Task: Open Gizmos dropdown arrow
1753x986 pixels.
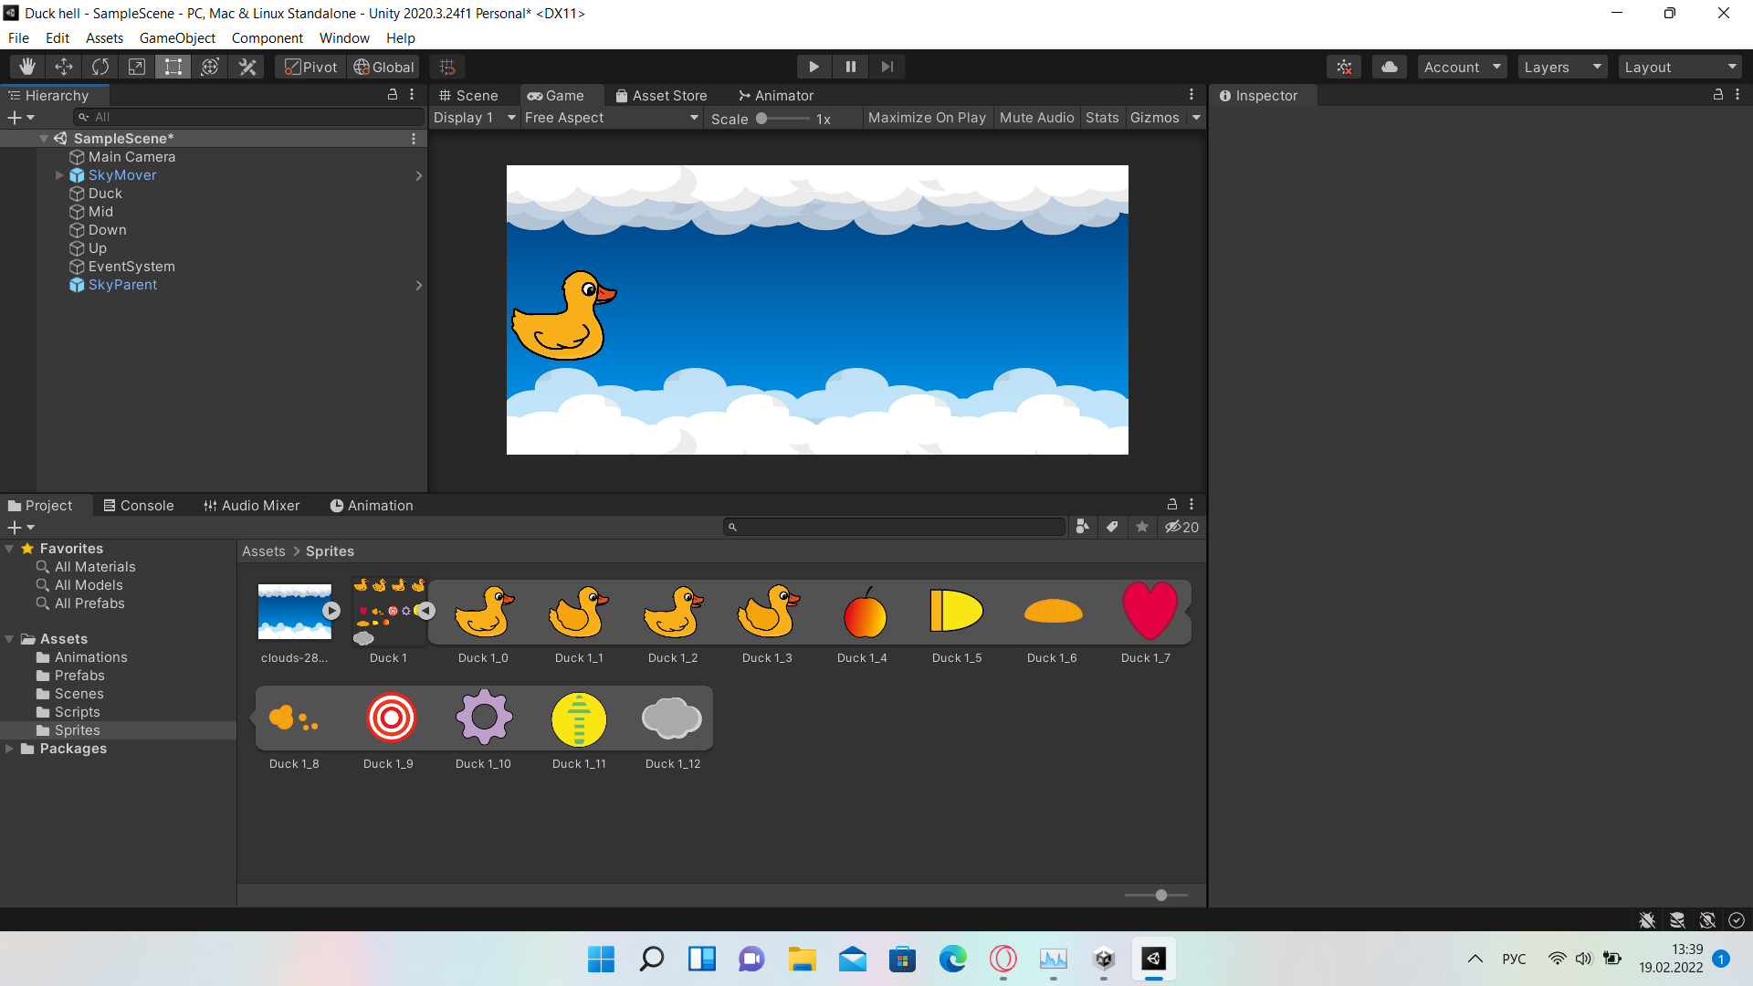Action: point(1196,118)
